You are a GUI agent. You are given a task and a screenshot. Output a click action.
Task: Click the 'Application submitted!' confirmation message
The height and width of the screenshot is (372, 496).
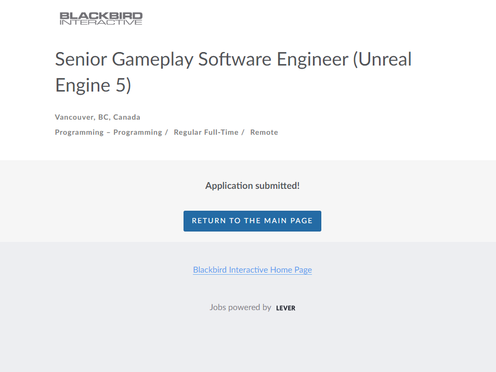click(x=252, y=186)
